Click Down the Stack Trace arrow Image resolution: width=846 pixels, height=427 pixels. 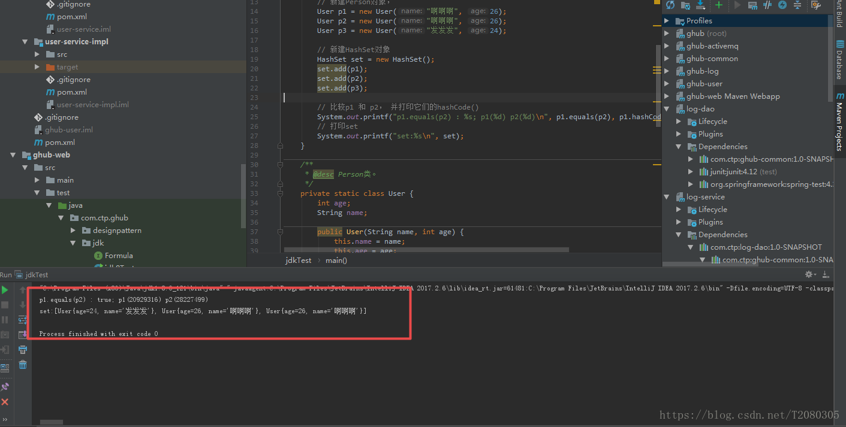point(23,305)
